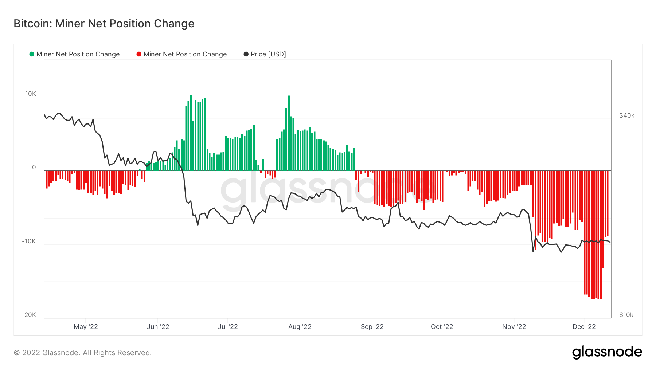The image size is (656, 369).
Task: Select the Dec '22 x-axis label
Action: [584, 327]
